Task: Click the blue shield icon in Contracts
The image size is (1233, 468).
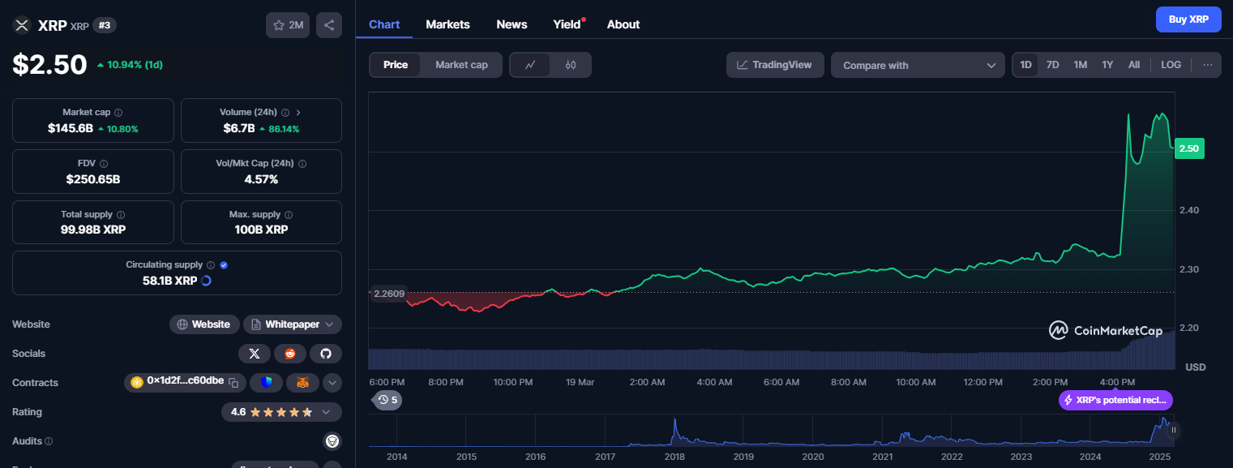Action: pyautogui.click(x=266, y=383)
